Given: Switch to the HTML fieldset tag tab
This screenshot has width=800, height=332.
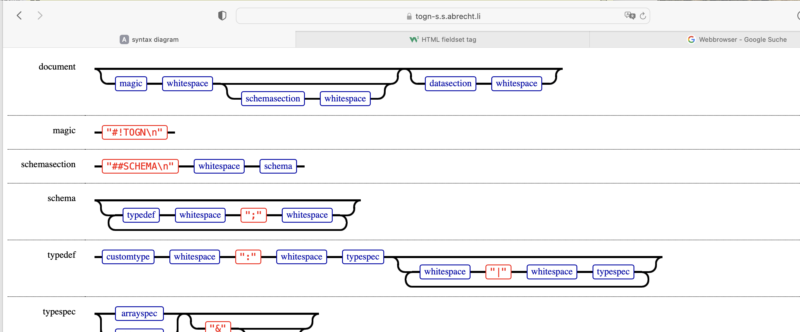Looking at the screenshot, I should click(442, 39).
